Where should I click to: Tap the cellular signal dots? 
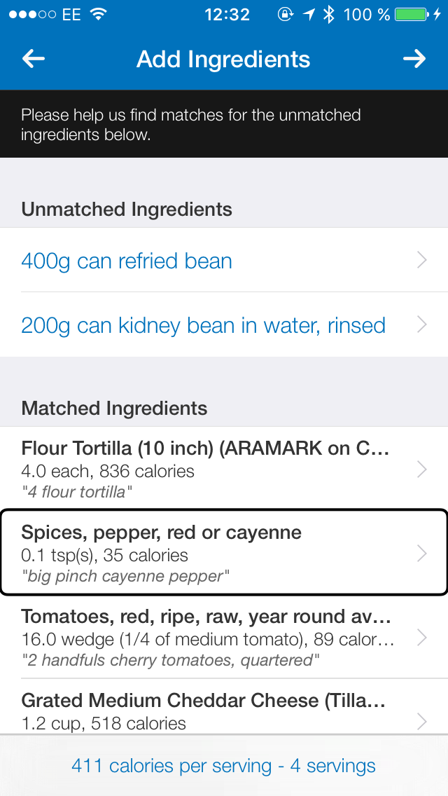point(32,14)
